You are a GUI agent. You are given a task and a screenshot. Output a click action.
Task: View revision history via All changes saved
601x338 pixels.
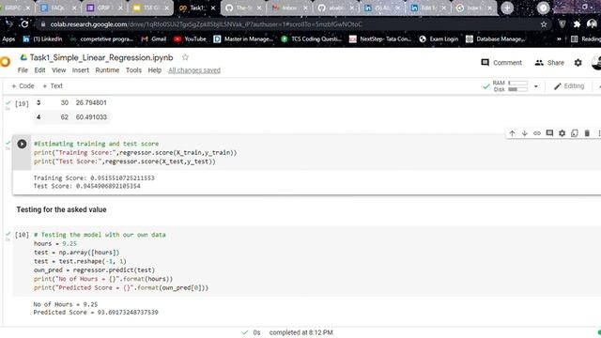click(x=194, y=70)
